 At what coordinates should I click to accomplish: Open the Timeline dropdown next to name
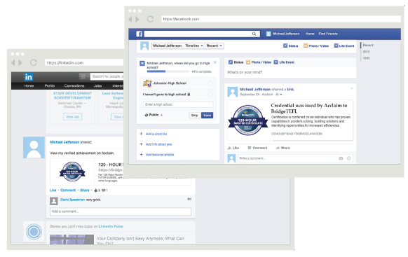194,46
